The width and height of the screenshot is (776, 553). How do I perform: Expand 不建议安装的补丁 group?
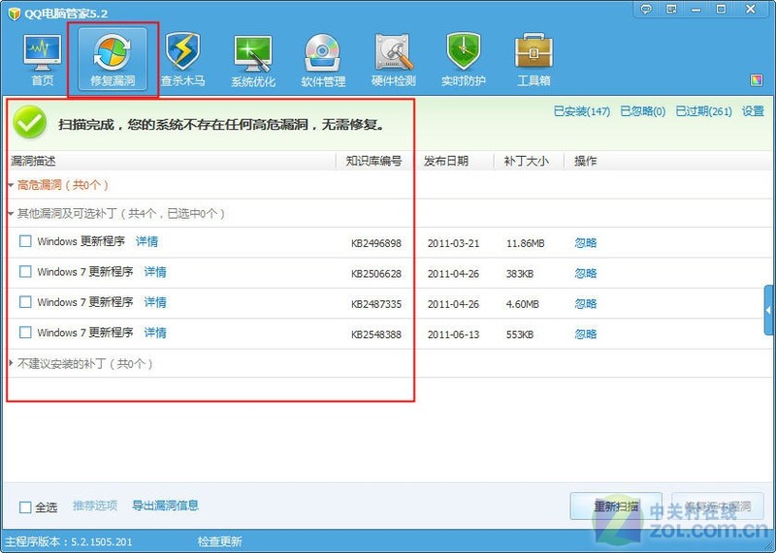point(11,363)
